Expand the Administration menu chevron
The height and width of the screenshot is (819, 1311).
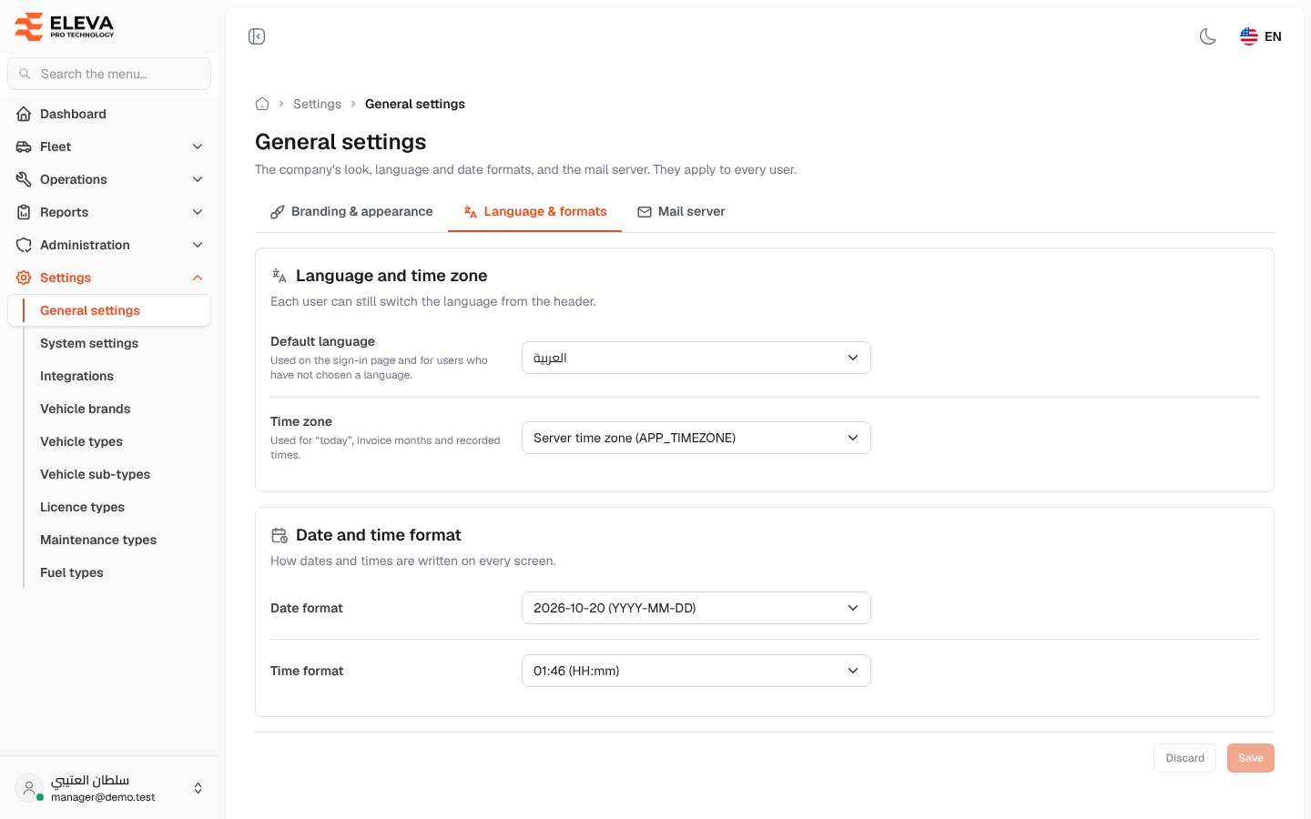coord(198,245)
